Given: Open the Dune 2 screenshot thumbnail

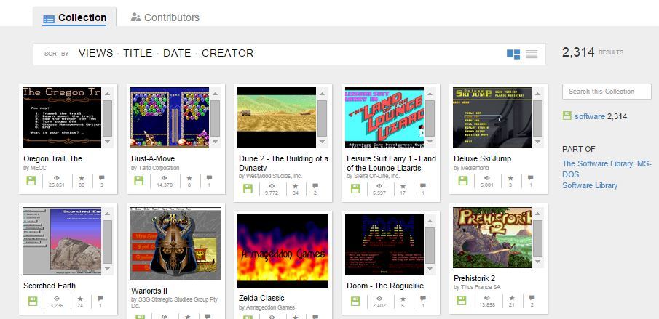Looking at the screenshot, I should (x=277, y=118).
